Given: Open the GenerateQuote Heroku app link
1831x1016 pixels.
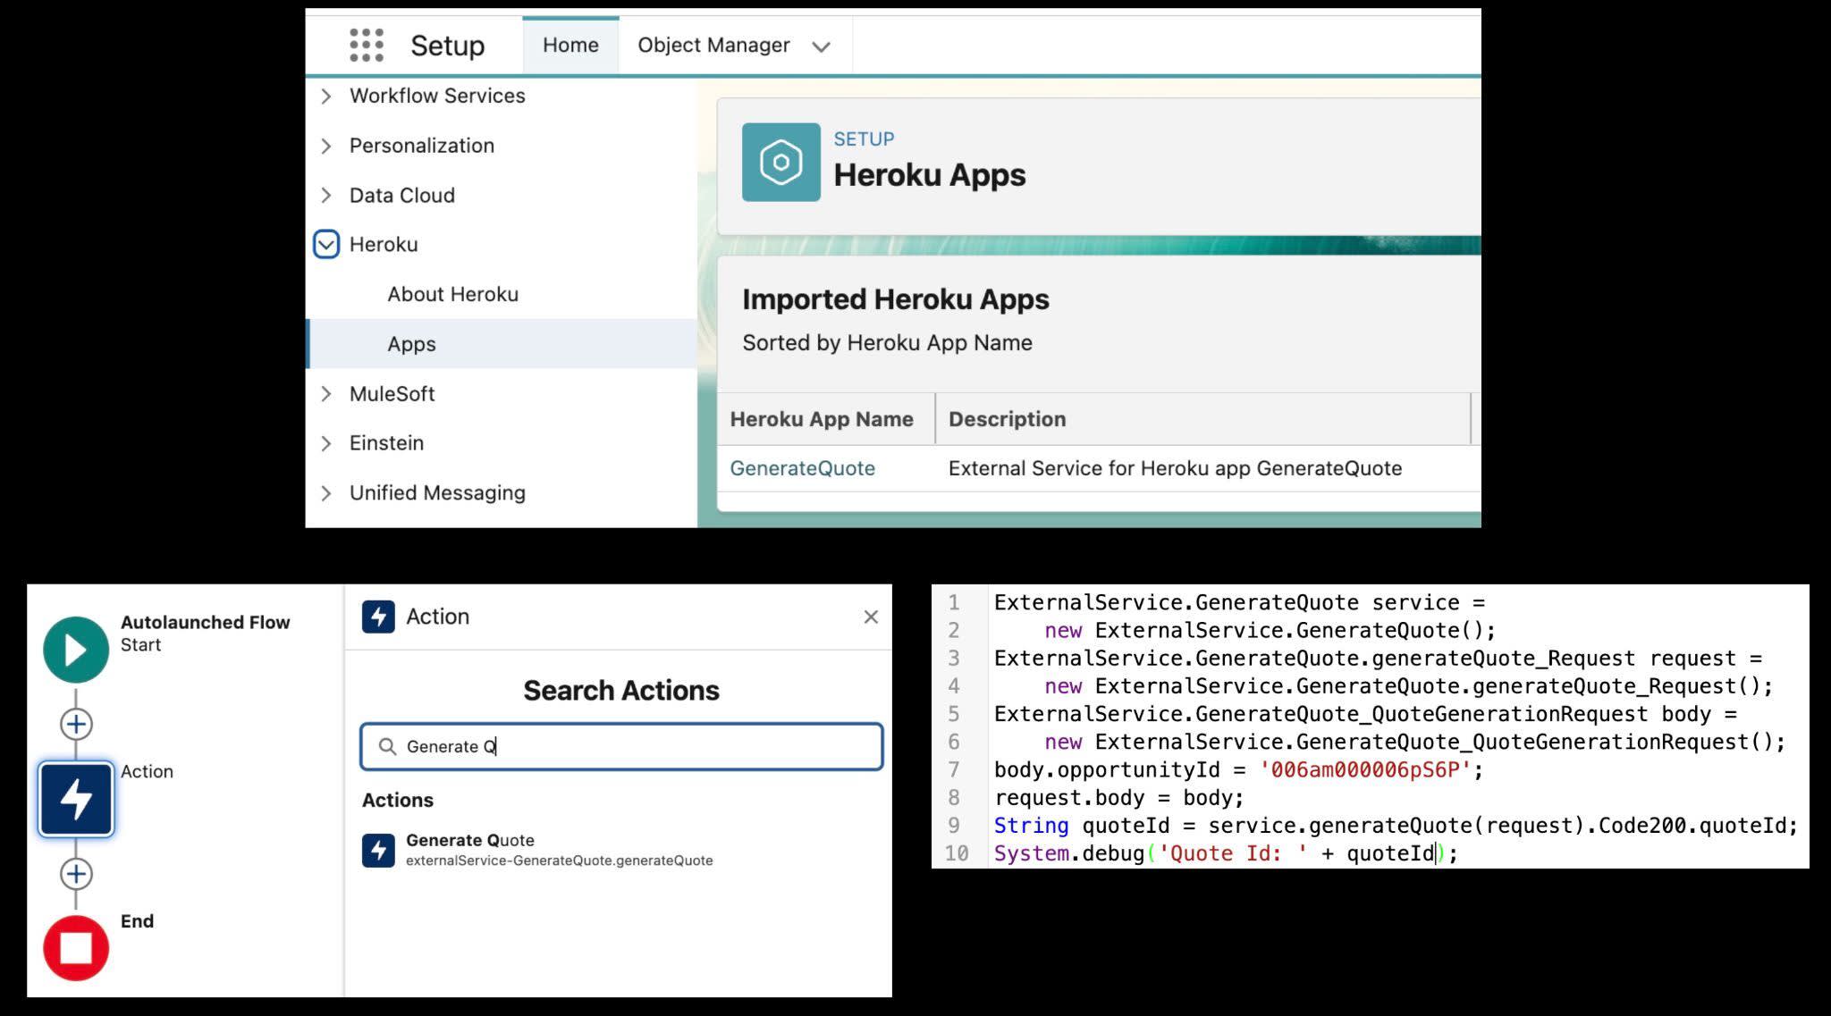Looking at the screenshot, I should tap(802, 468).
